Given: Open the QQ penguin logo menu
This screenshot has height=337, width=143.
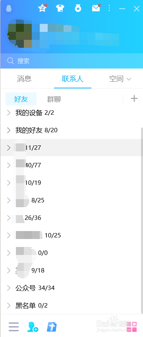Looking at the screenshot, I should (9, 9).
